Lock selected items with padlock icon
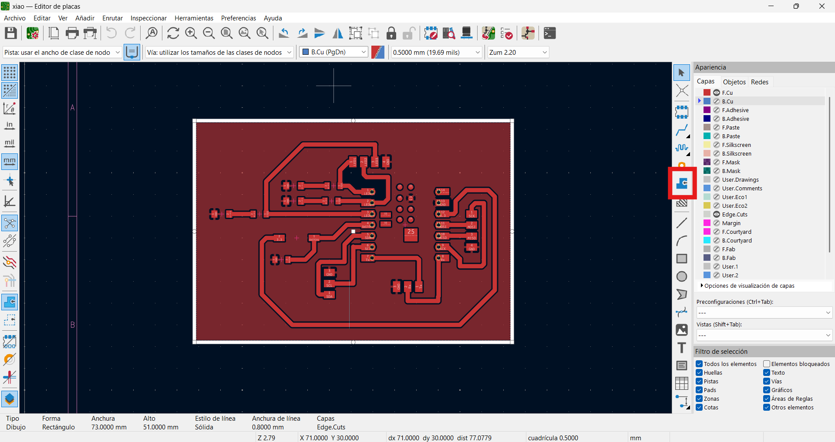Viewport: 835px width, 442px height. click(391, 33)
